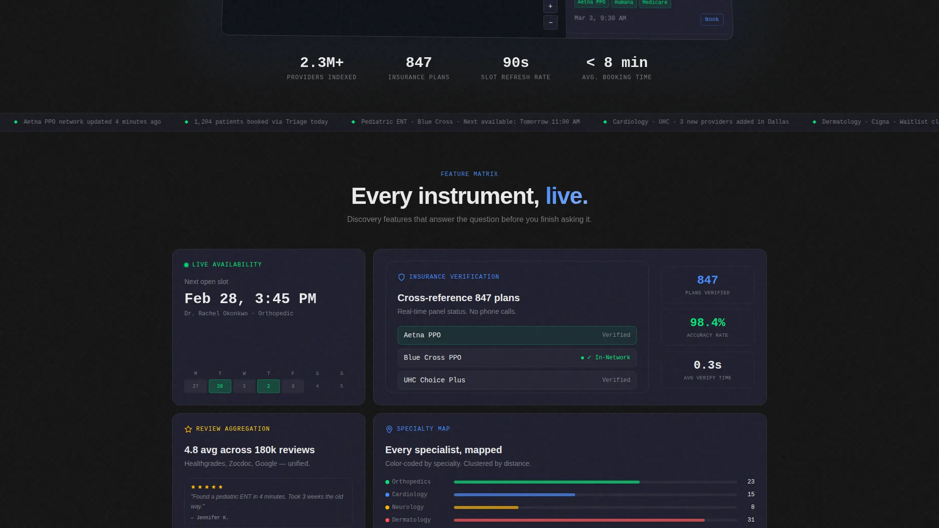
Task: Click the Verified status on UHC Choice Plus row
Action: click(x=616, y=380)
